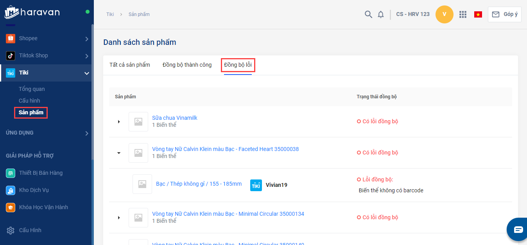
Task: Click the Sản phẩm breadcrumb
Action: coord(139,14)
